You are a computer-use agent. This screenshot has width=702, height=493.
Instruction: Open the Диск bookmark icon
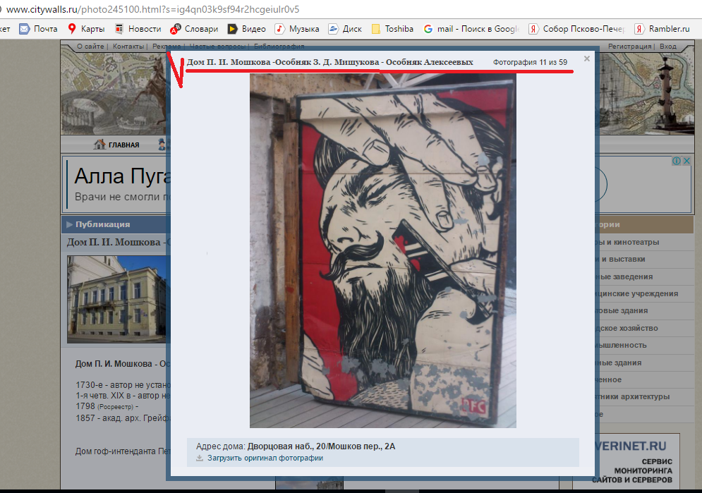pyautogui.click(x=333, y=29)
